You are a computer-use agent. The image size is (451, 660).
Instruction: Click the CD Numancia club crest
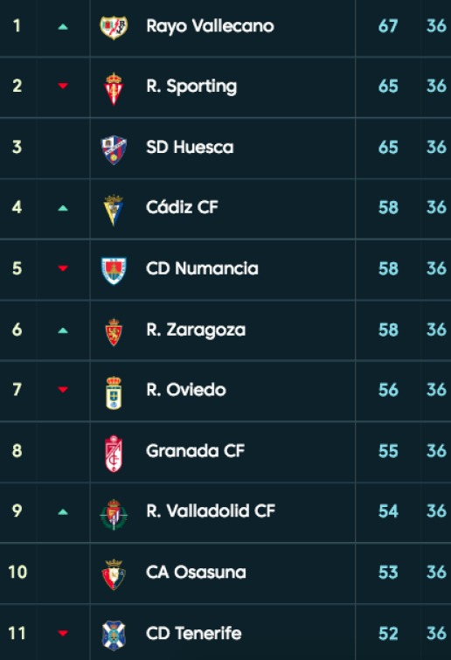[x=114, y=271]
